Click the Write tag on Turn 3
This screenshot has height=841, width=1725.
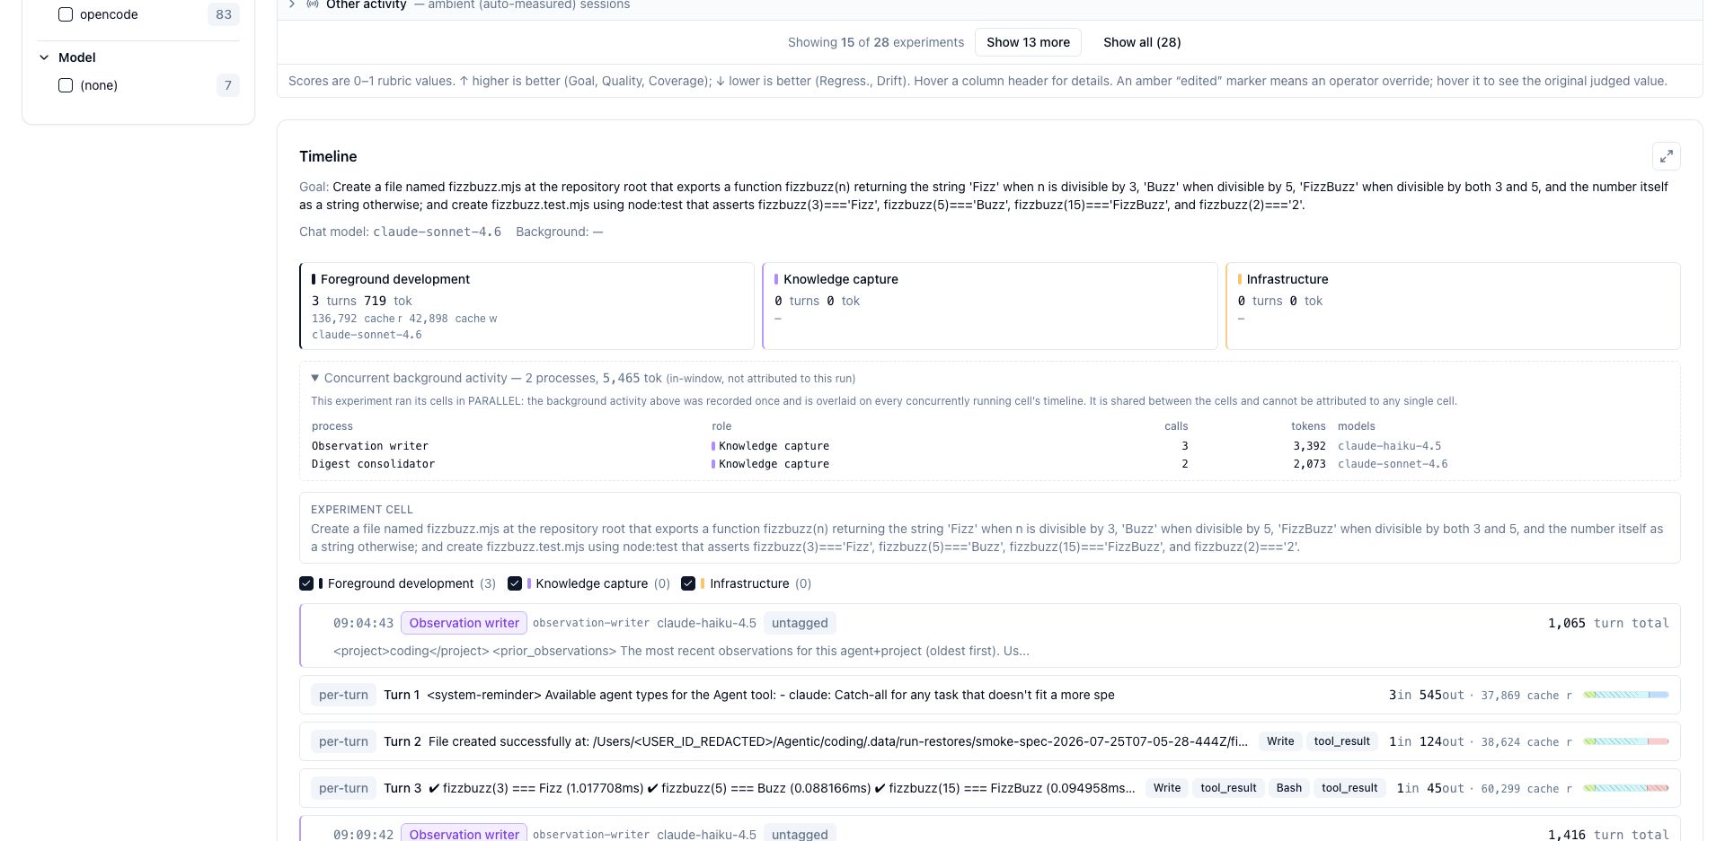pos(1167,788)
